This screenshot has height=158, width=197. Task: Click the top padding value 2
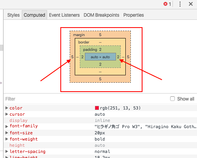click(100, 50)
